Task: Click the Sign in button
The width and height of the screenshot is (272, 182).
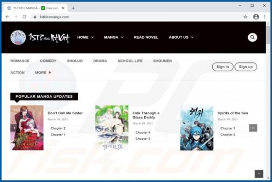Action: pyautogui.click(x=222, y=67)
